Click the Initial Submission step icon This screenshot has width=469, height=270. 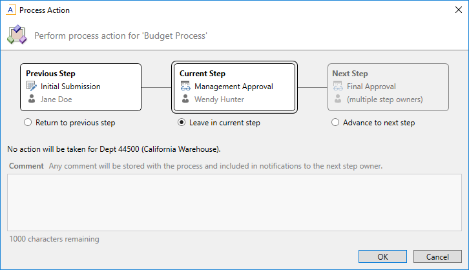click(32, 87)
